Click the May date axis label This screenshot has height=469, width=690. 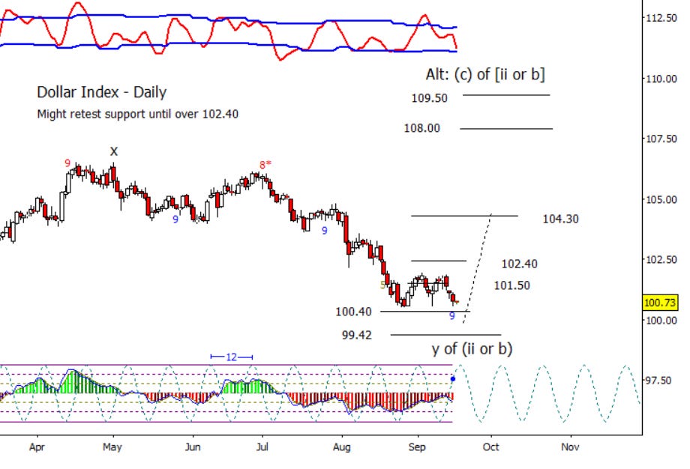[x=112, y=447]
